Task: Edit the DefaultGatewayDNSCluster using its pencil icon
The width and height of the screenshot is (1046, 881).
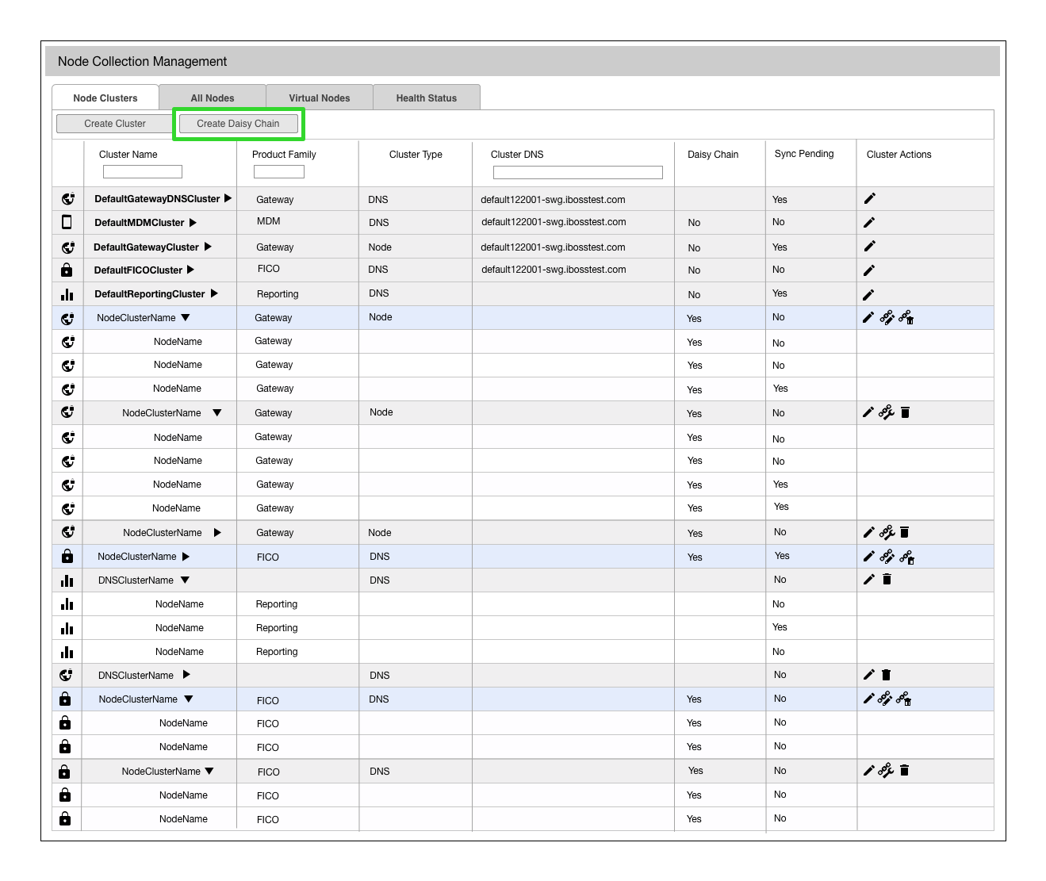Action: click(869, 198)
